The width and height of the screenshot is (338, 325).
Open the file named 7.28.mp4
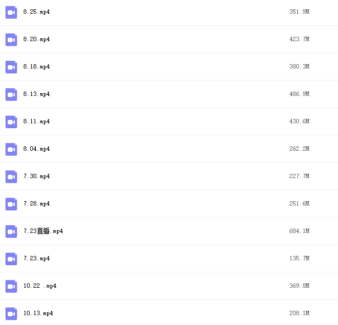[x=36, y=203]
